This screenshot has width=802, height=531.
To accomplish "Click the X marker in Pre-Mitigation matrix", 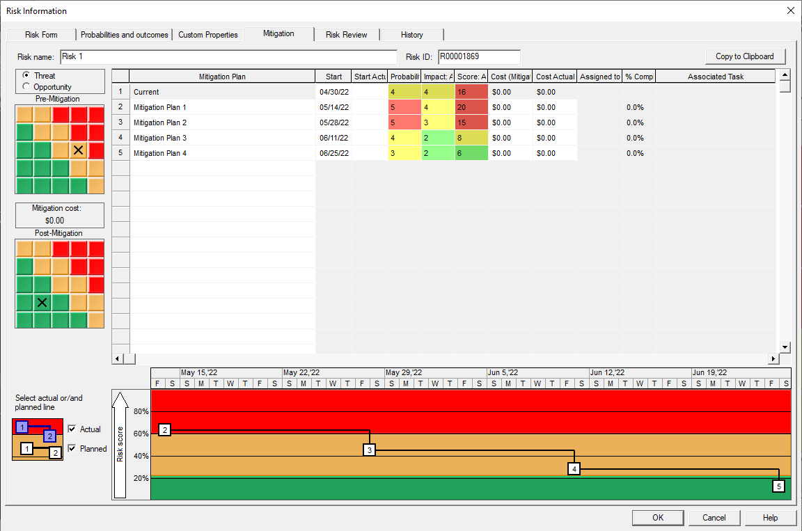I will pos(78,150).
